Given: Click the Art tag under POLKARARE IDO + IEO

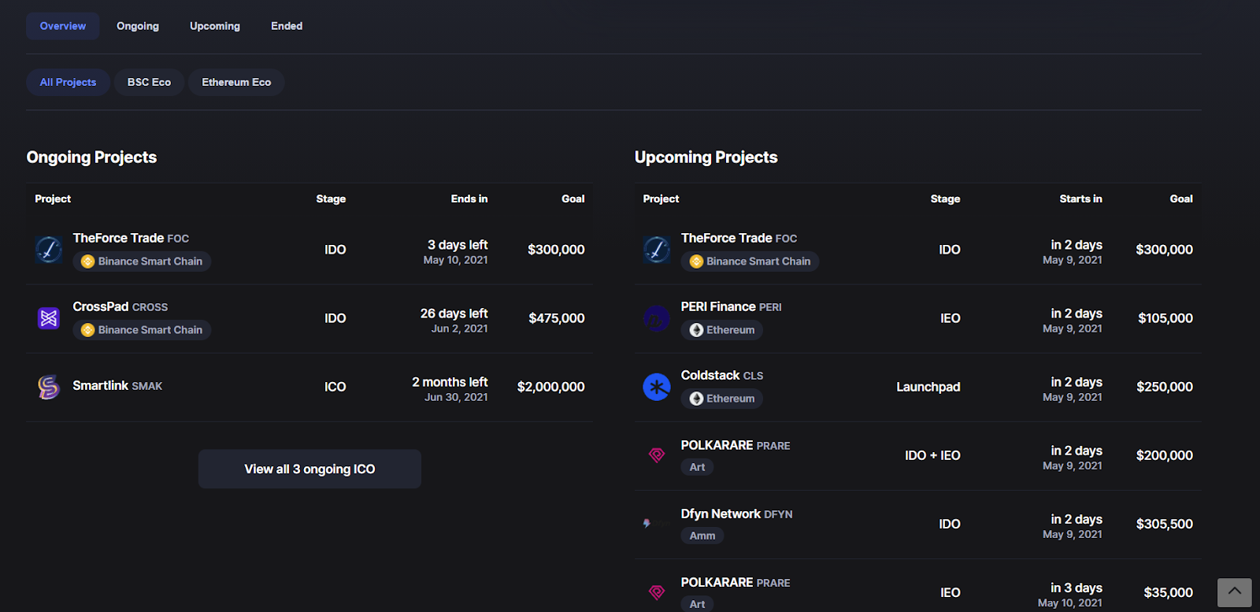Looking at the screenshot, I should click(x=697, y=467).
